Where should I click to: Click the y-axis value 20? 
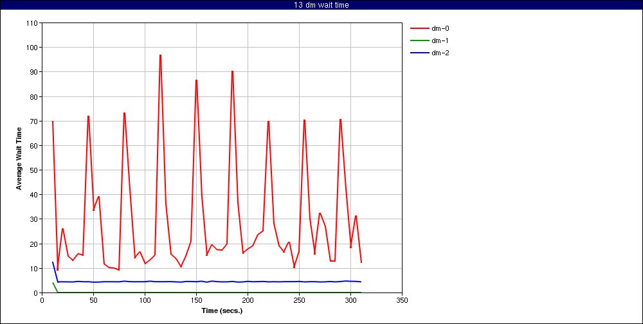click(x=35, y=244)
